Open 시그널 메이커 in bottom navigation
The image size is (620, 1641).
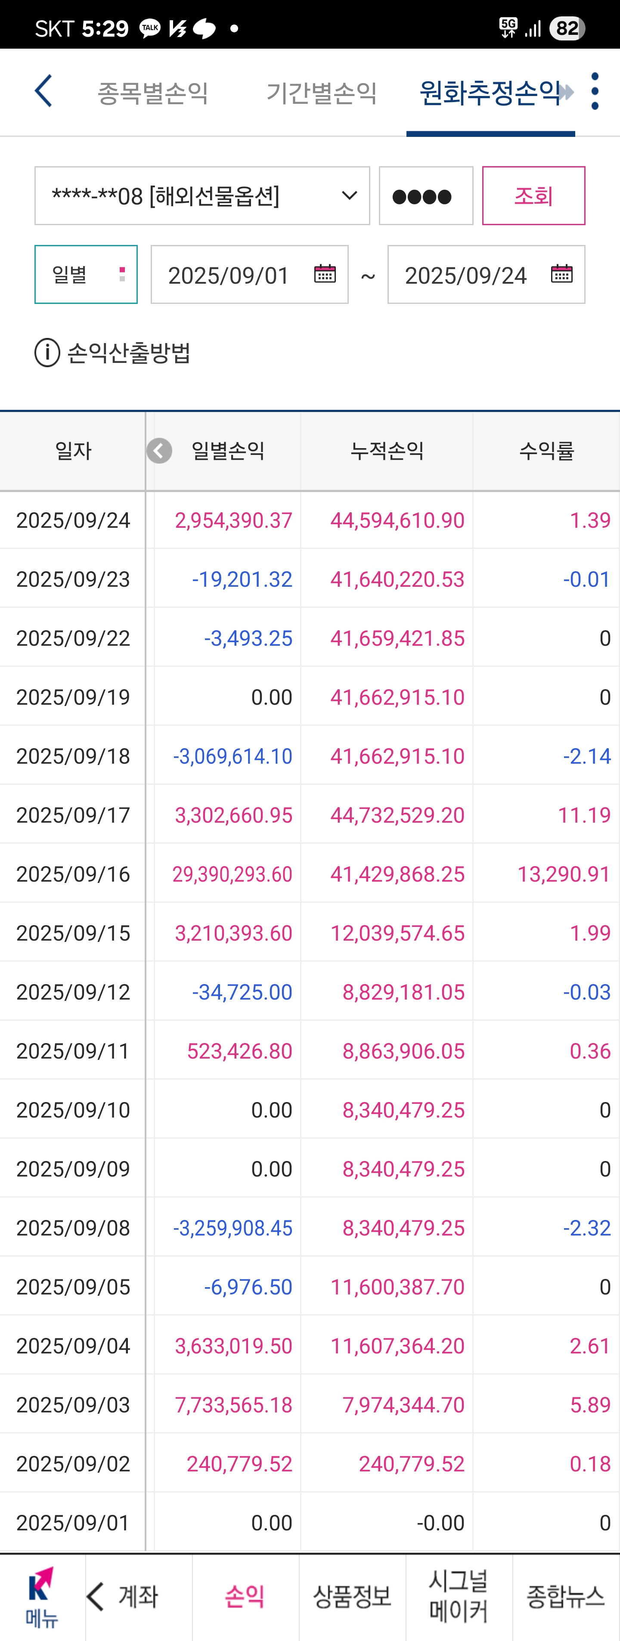(x=459, y=1596)
